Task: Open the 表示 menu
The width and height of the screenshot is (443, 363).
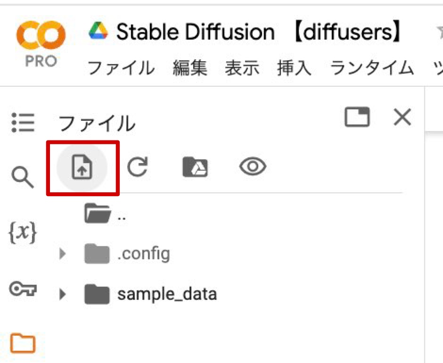Action: click(242, 69)
